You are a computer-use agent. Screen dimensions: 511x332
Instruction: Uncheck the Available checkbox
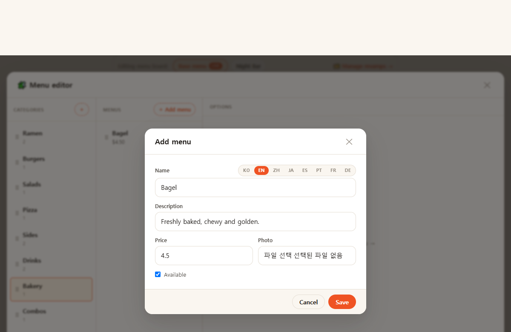158,275
